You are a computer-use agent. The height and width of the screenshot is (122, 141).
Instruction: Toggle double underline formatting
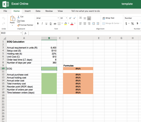(x=51, y=24)
